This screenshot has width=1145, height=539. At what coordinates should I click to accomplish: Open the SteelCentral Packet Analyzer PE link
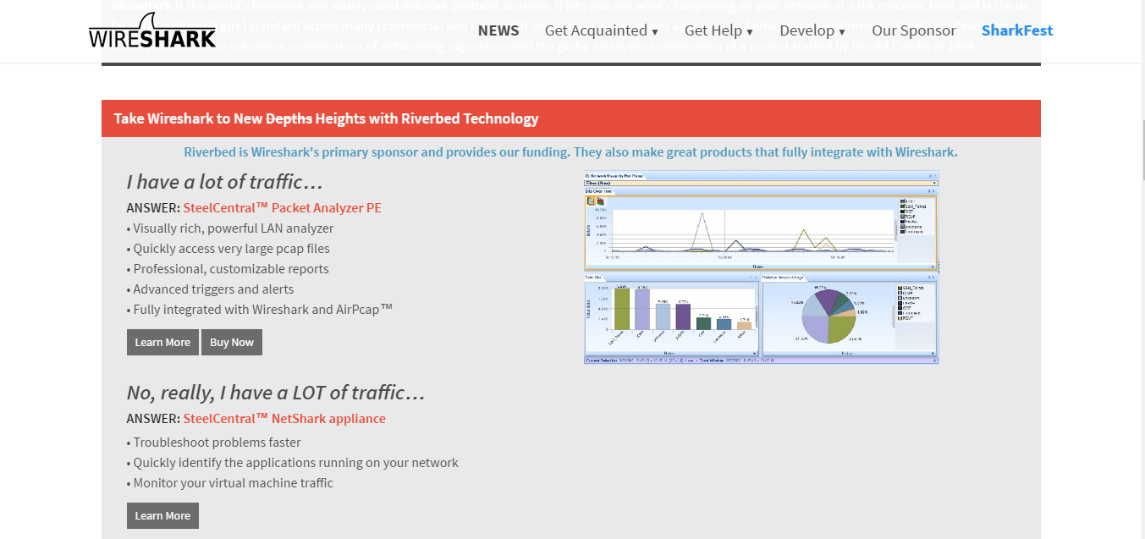pyautogui.click(x=283, y=207)
